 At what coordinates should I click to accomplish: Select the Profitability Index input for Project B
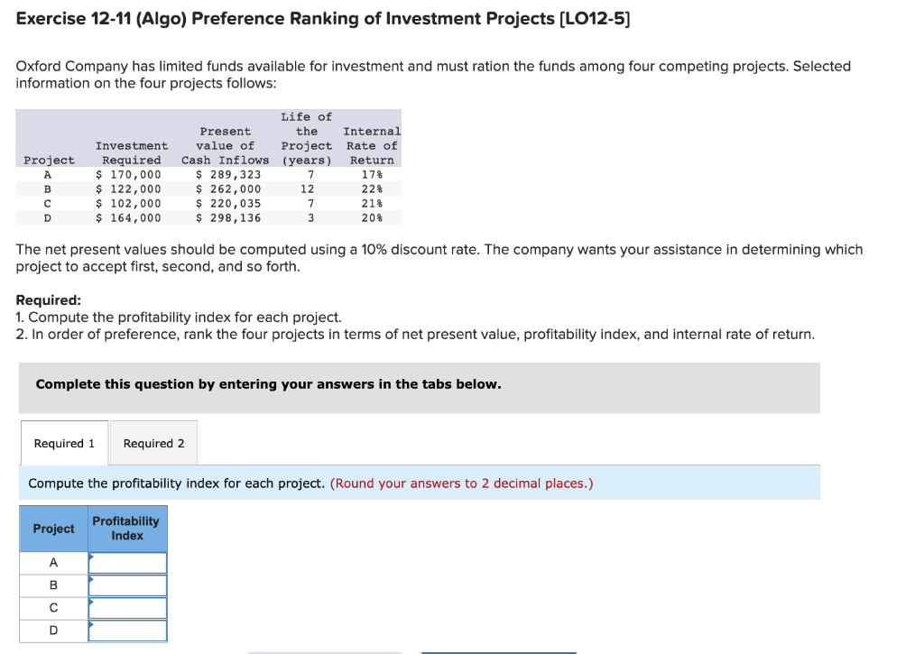[127, 585]
